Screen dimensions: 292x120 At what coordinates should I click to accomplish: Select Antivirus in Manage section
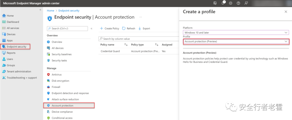click(x=57, y=75)
